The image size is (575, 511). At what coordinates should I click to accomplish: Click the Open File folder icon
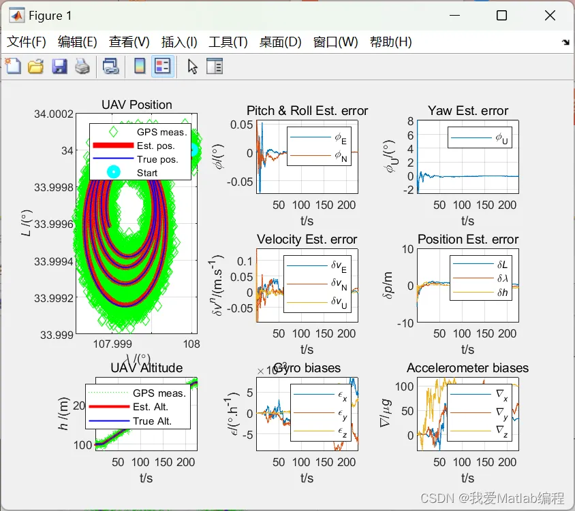point(36,67)
